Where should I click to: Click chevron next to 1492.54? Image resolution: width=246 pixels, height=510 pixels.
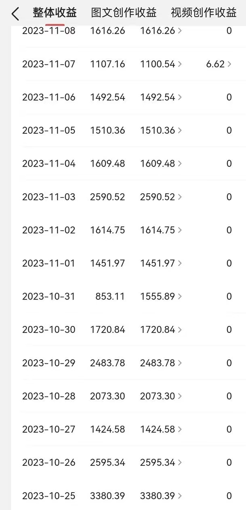pyautogui.click(x=180, y=97)
